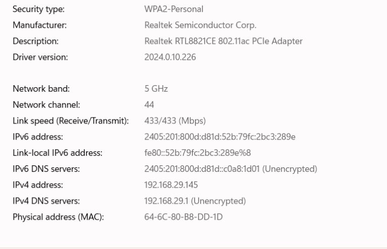
Task: Click the Link-local IPv6 address label
Action: [x=57, y=153]
